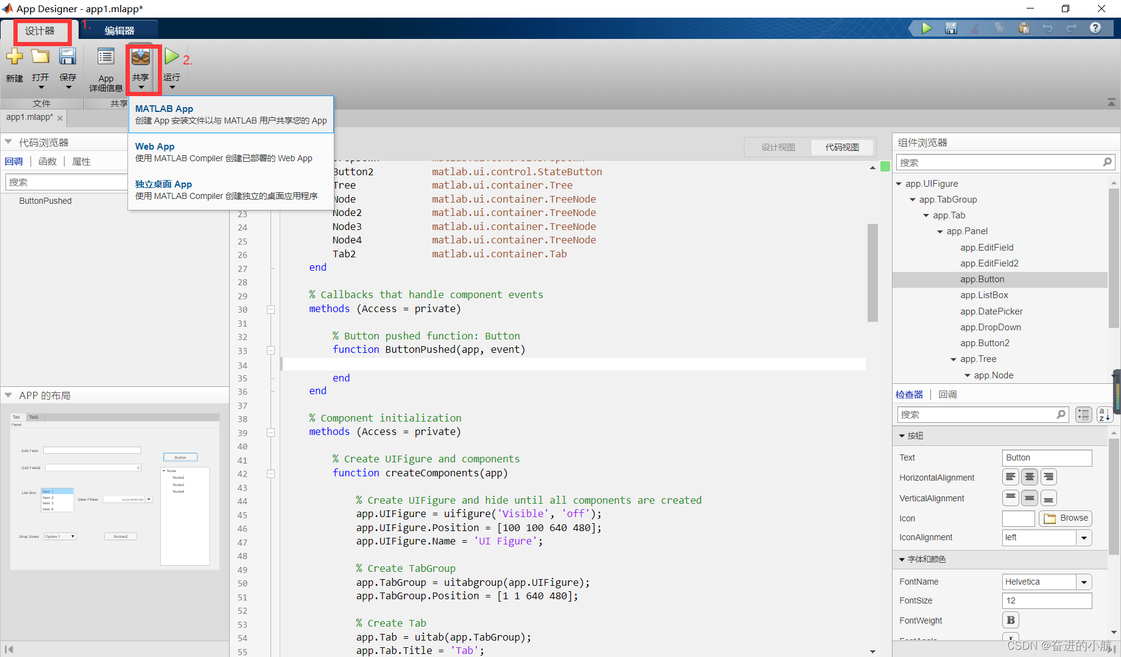Collapse app.UIFigure tree node
The height and width of the screenshot is (657, 1121).
click(899, 184)
